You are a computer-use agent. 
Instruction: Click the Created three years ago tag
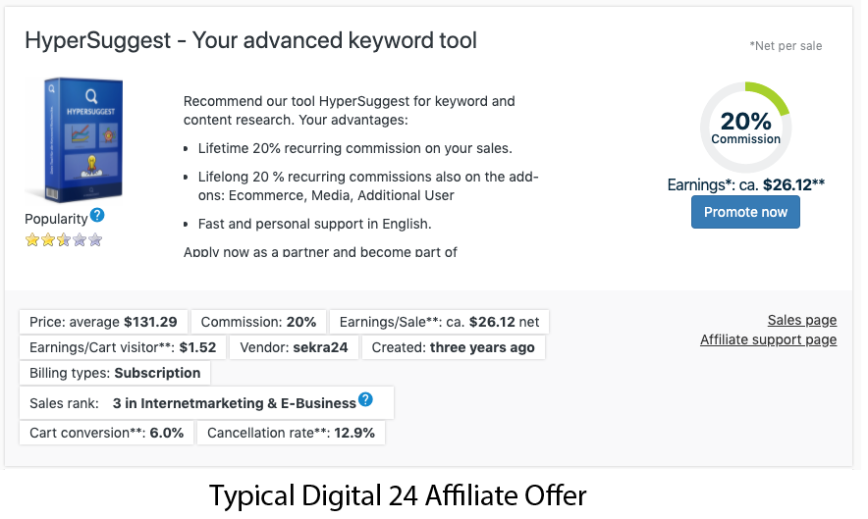point(453,347)
